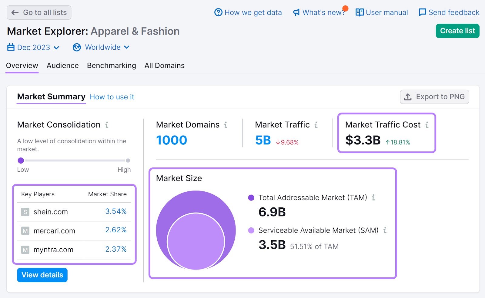Screen dimensions: 485x298
Task: Open the How to use it link
Action: point(112,97)
